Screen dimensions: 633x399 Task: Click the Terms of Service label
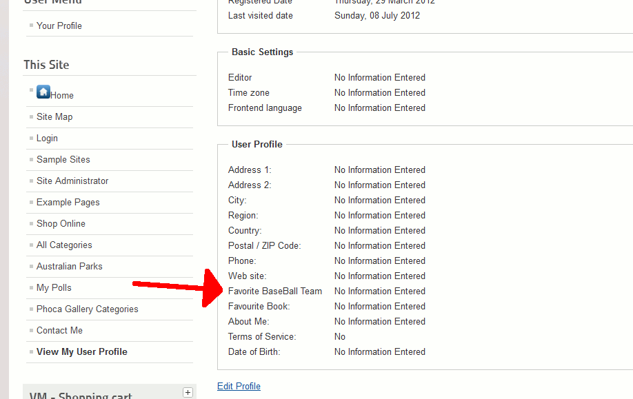click(x=262, y=337)
